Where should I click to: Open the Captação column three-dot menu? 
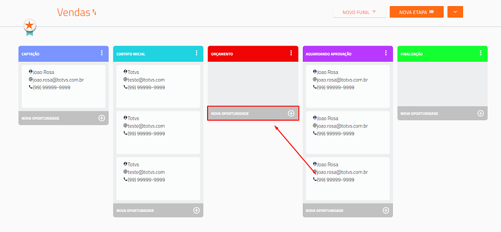pyautogui.click(x=102, y=53)
